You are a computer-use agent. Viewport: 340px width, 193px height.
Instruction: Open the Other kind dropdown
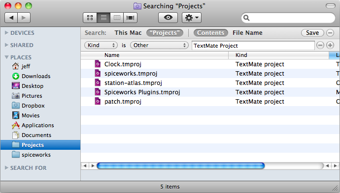[159, 45]
